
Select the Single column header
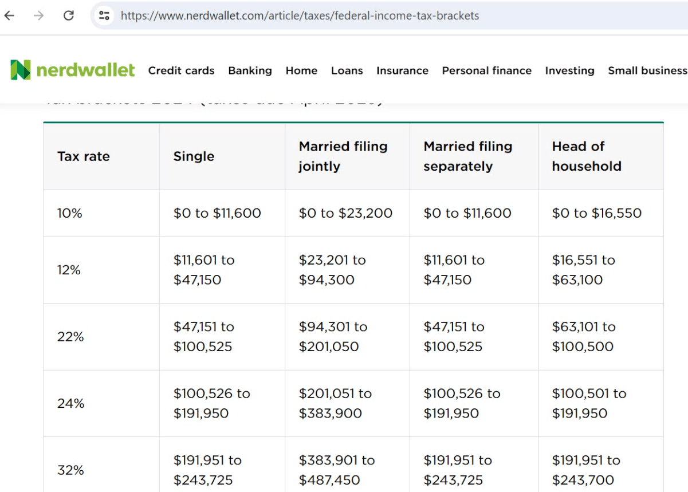pyautogui.click(x=222, y=156)
